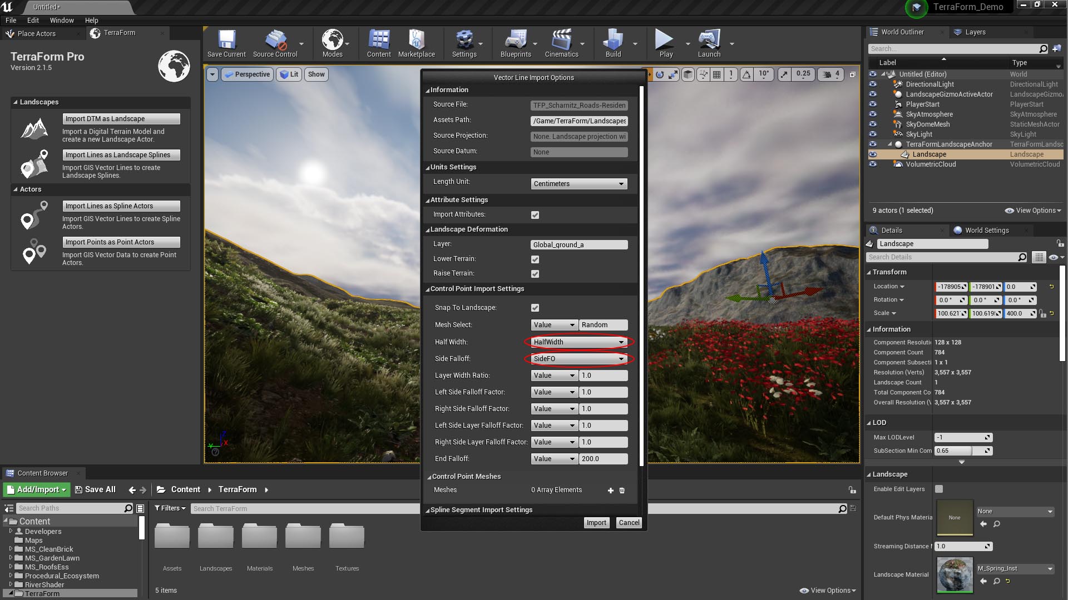Click Import Lines as Spline Actors
Viewport: 1068px width, 600px height.
coord(121,206)
